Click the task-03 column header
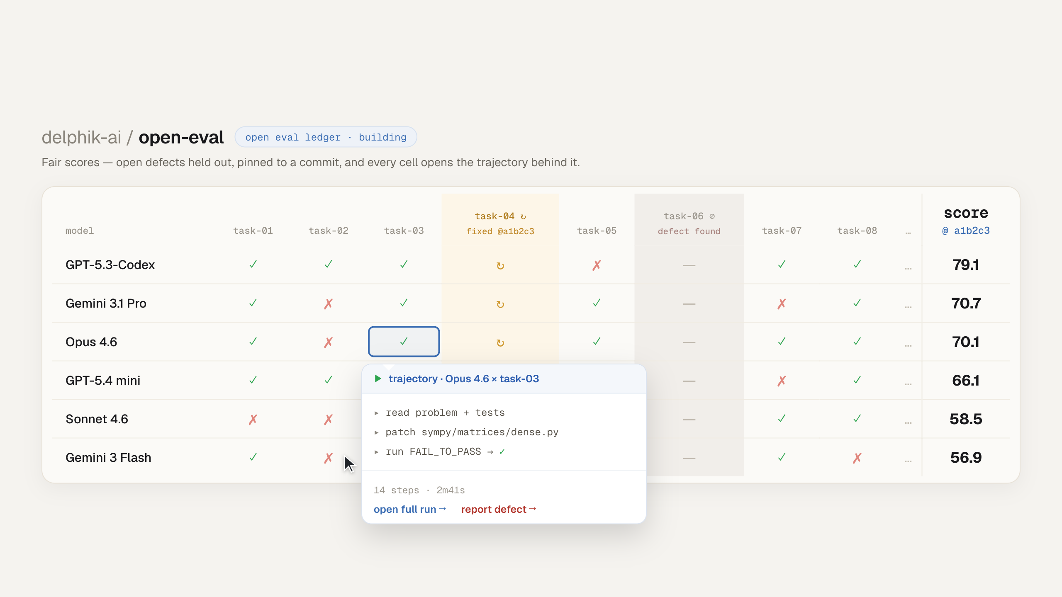 coord(404,231)
